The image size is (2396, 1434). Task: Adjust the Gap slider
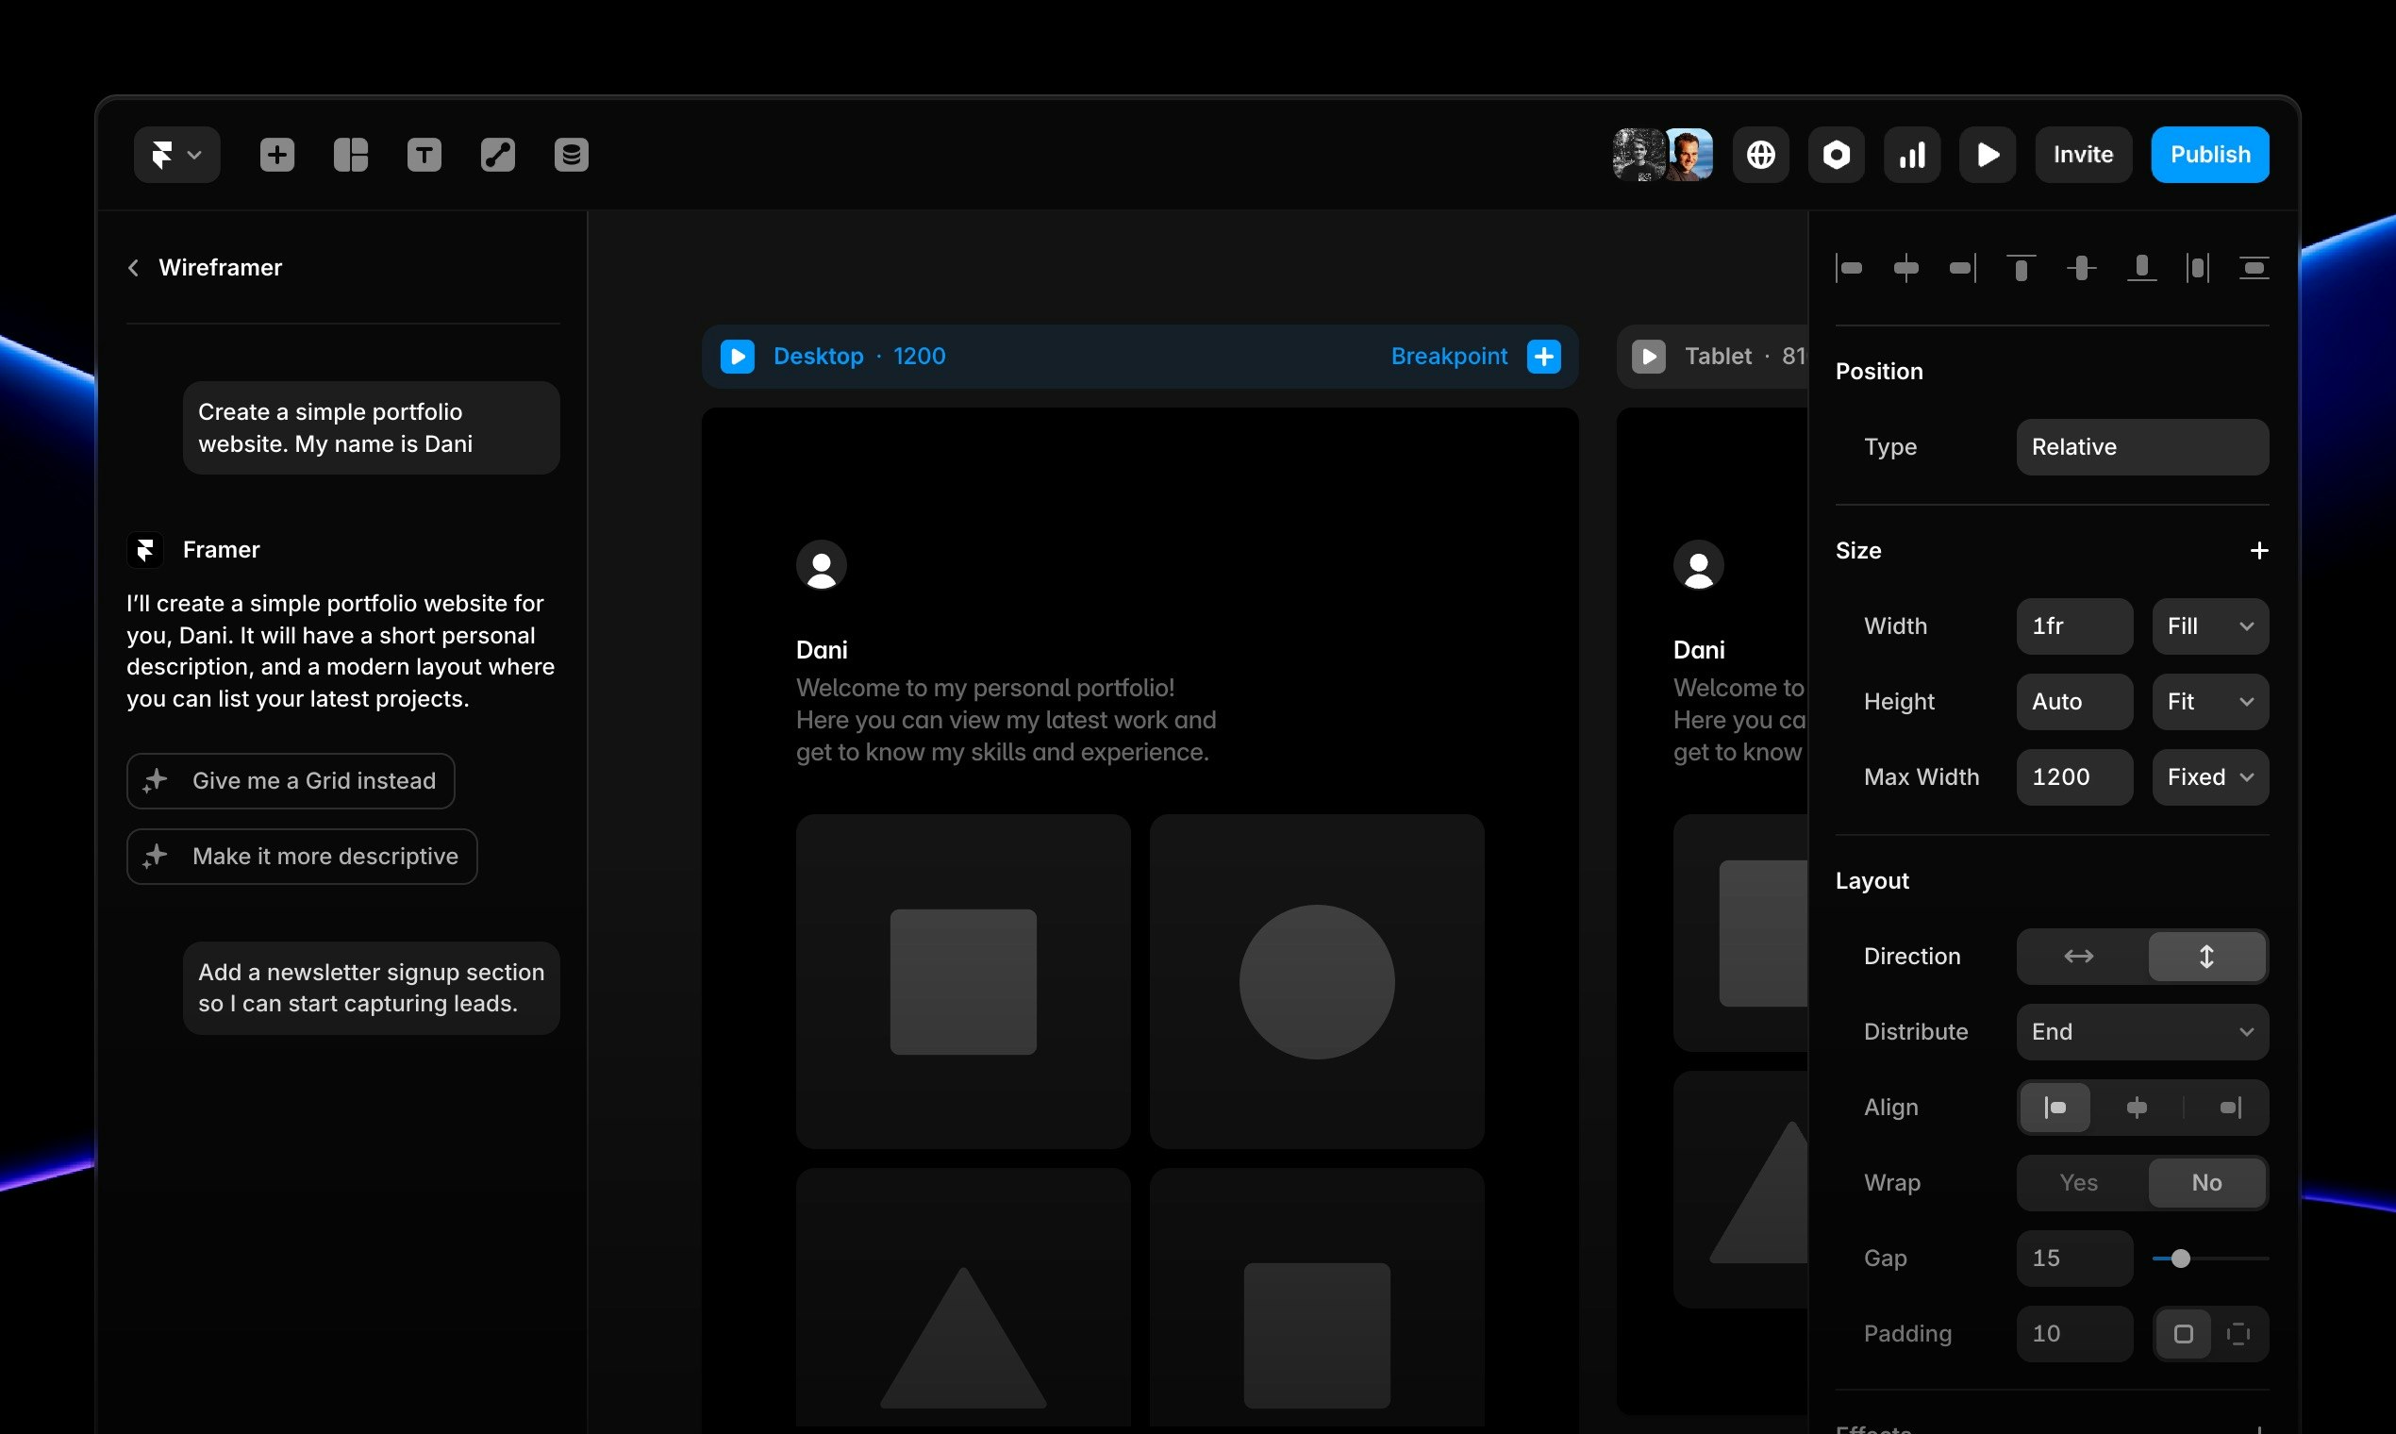click(x=2183, y=1259)
